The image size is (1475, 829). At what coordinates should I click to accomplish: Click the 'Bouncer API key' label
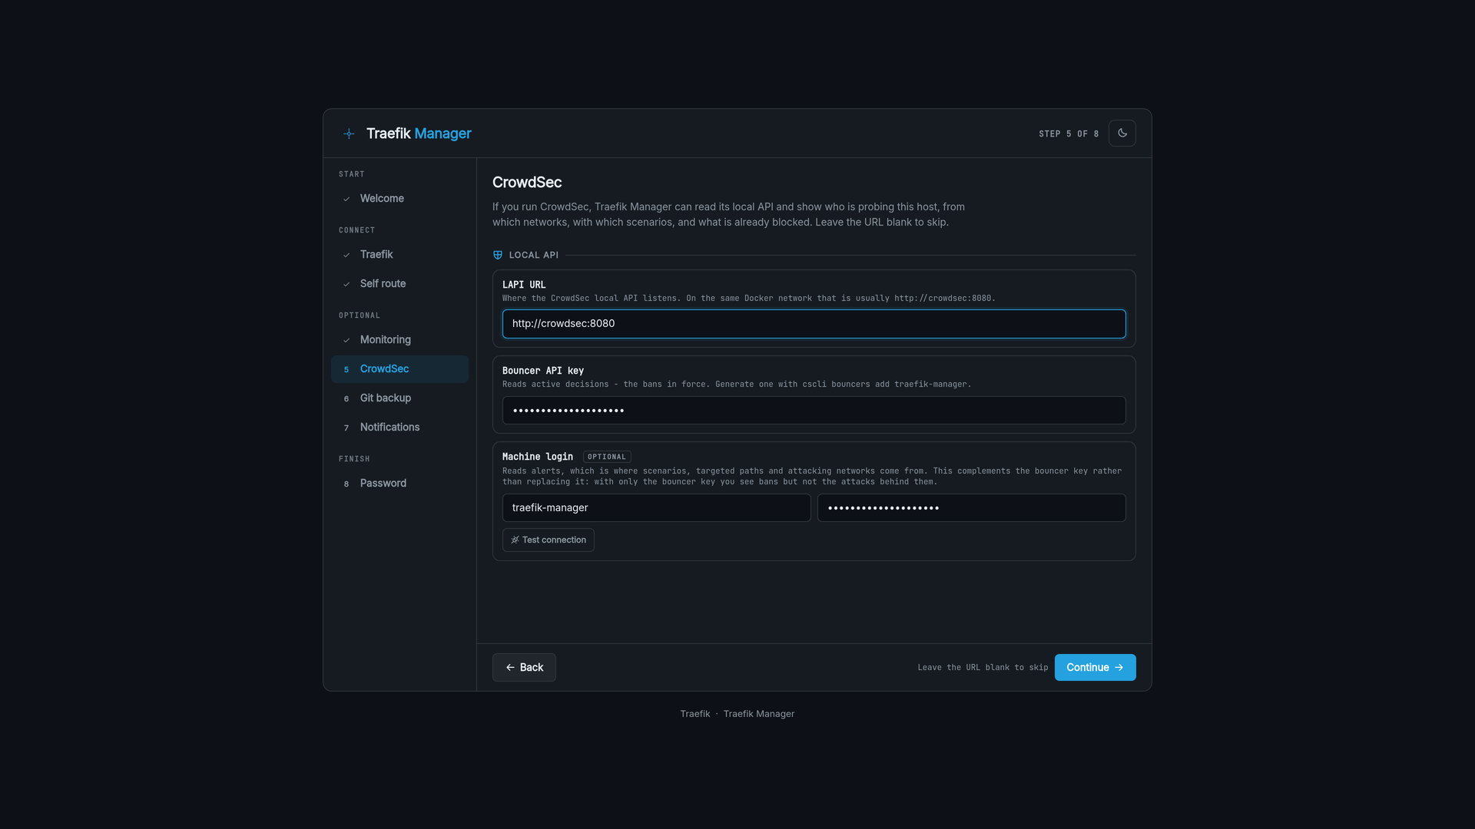543,371
